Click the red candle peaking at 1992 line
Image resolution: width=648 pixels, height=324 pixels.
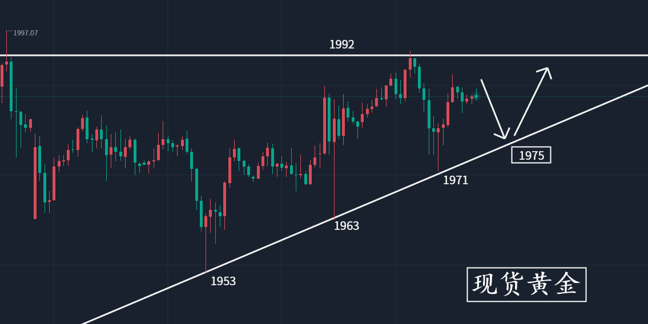[x=410, y=62]
